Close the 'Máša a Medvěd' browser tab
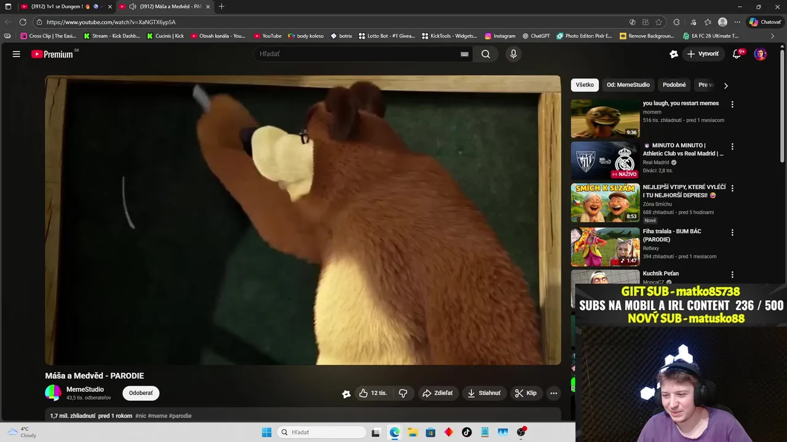The image size is (787, 442). click(x=208, y=7)
